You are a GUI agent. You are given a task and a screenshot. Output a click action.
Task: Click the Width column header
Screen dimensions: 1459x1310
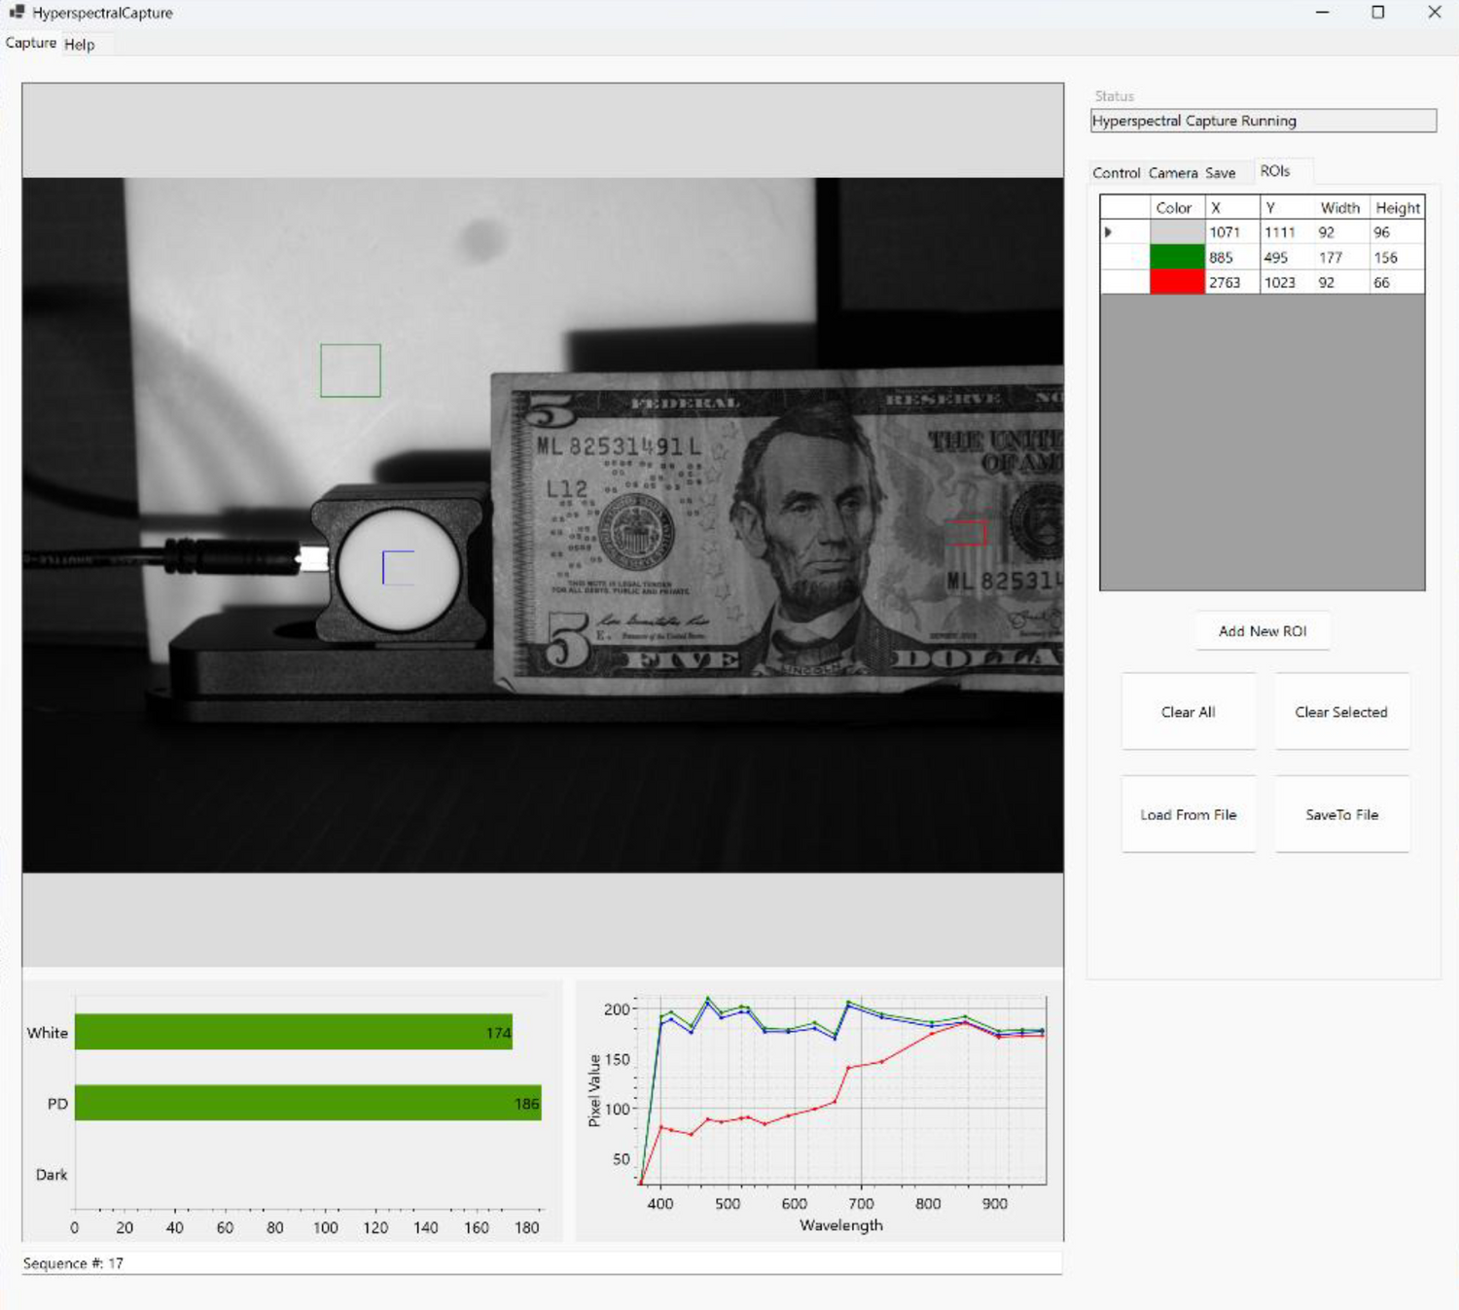click(x=1341, y=208)
